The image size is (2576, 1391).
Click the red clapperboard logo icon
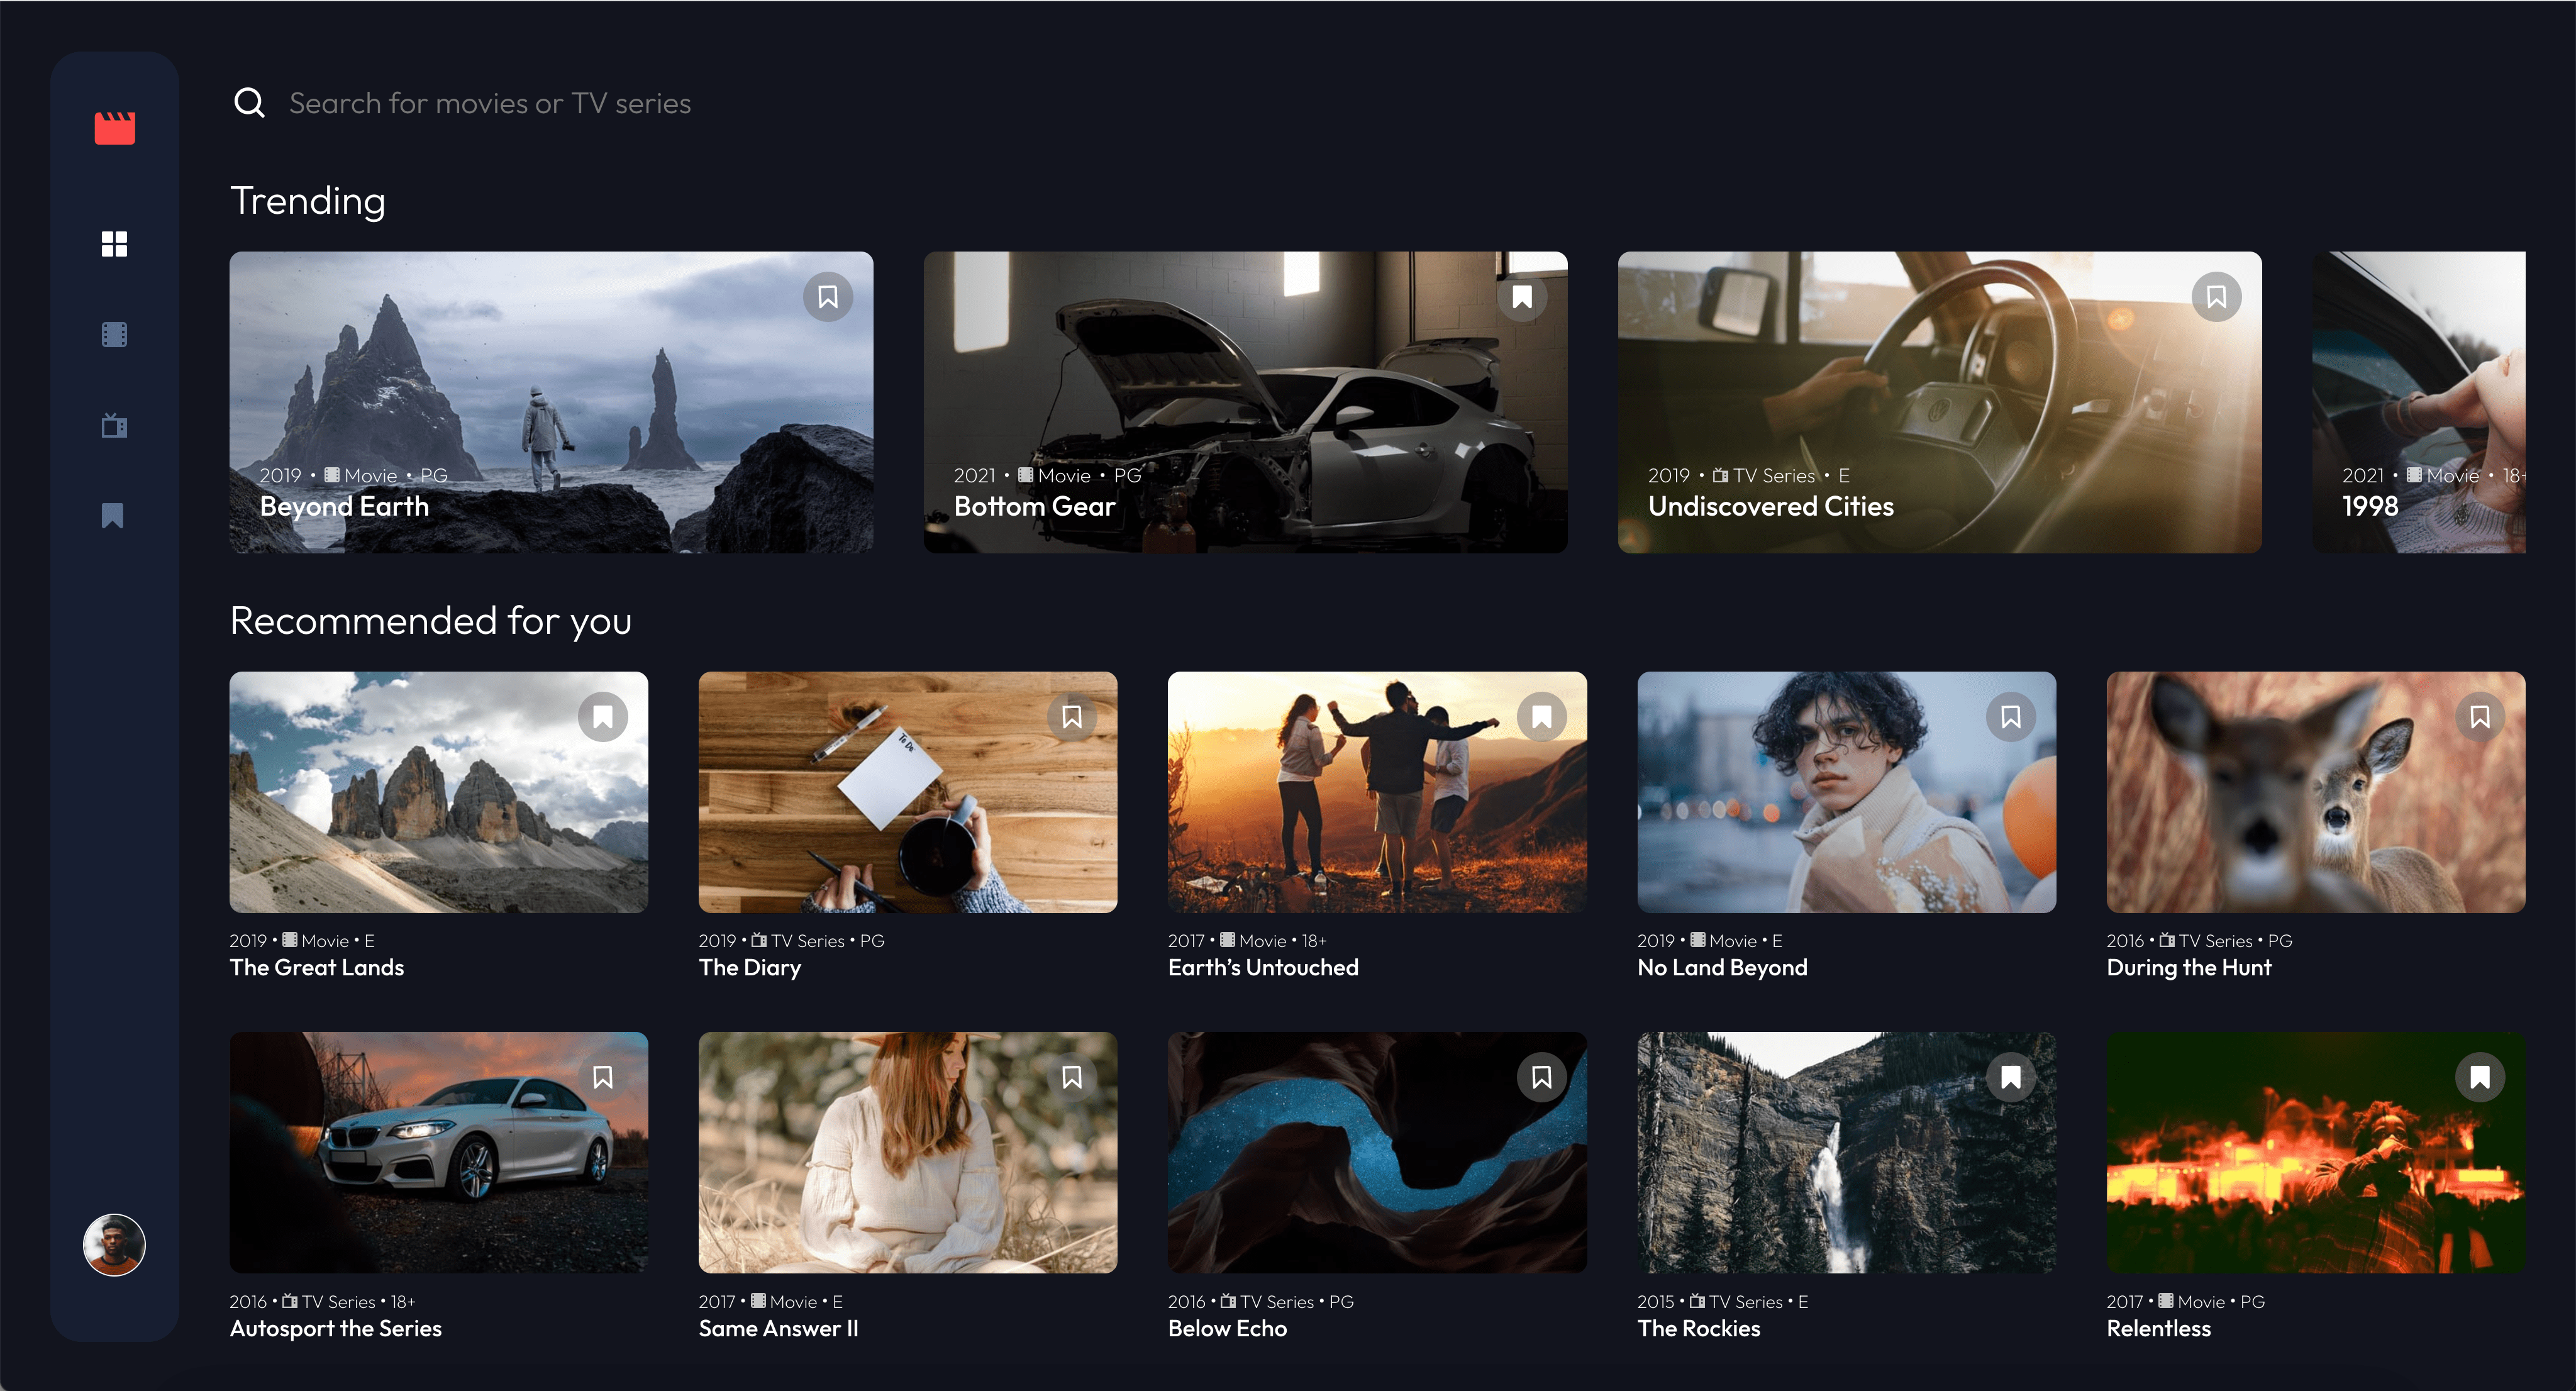coord(114,127)
